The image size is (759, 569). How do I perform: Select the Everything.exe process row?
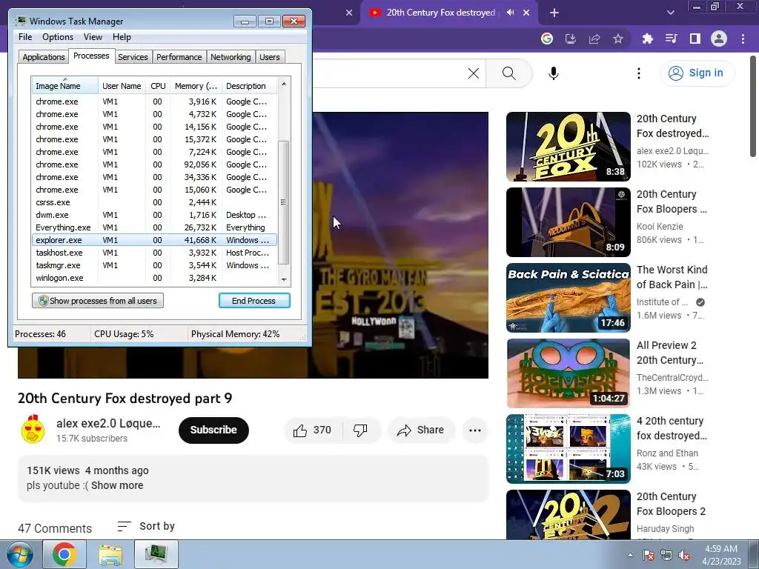coord(154,227)
